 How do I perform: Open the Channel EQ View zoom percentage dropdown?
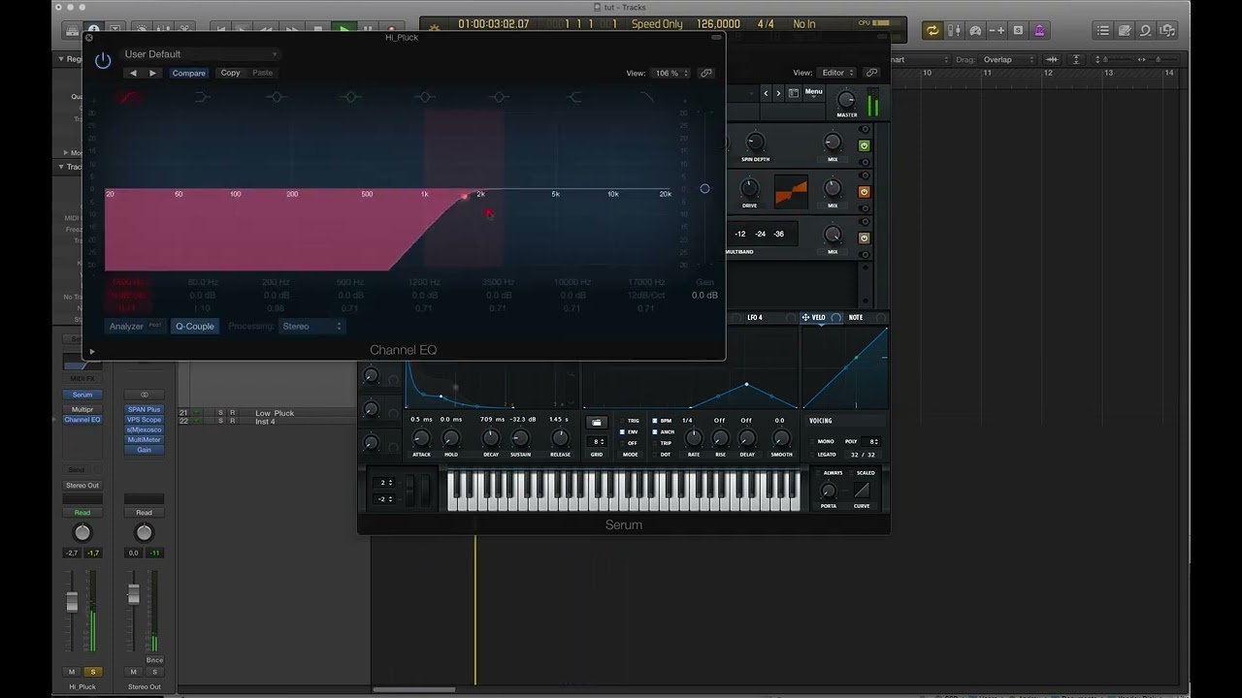pyautogui.click(x=670, y=73)
